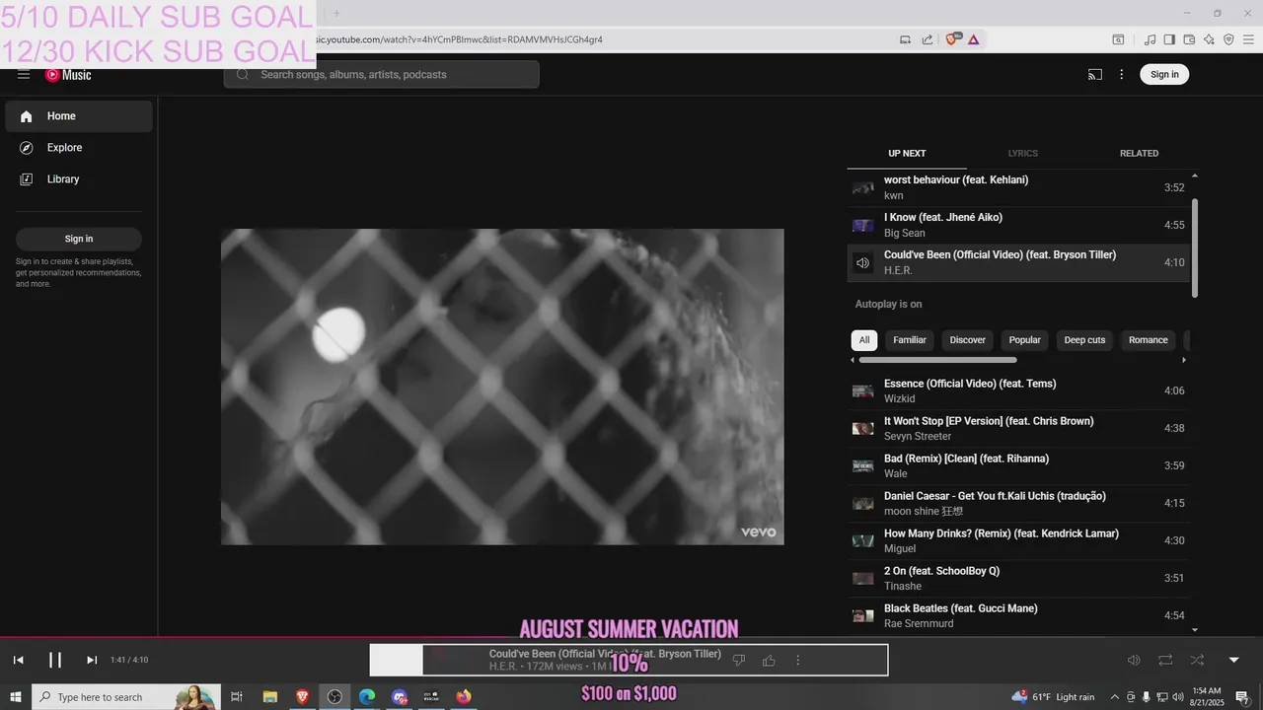The image size is (1263, 710).
Task: Select the Romance filter chip
Action: [x=1148, y=340]
